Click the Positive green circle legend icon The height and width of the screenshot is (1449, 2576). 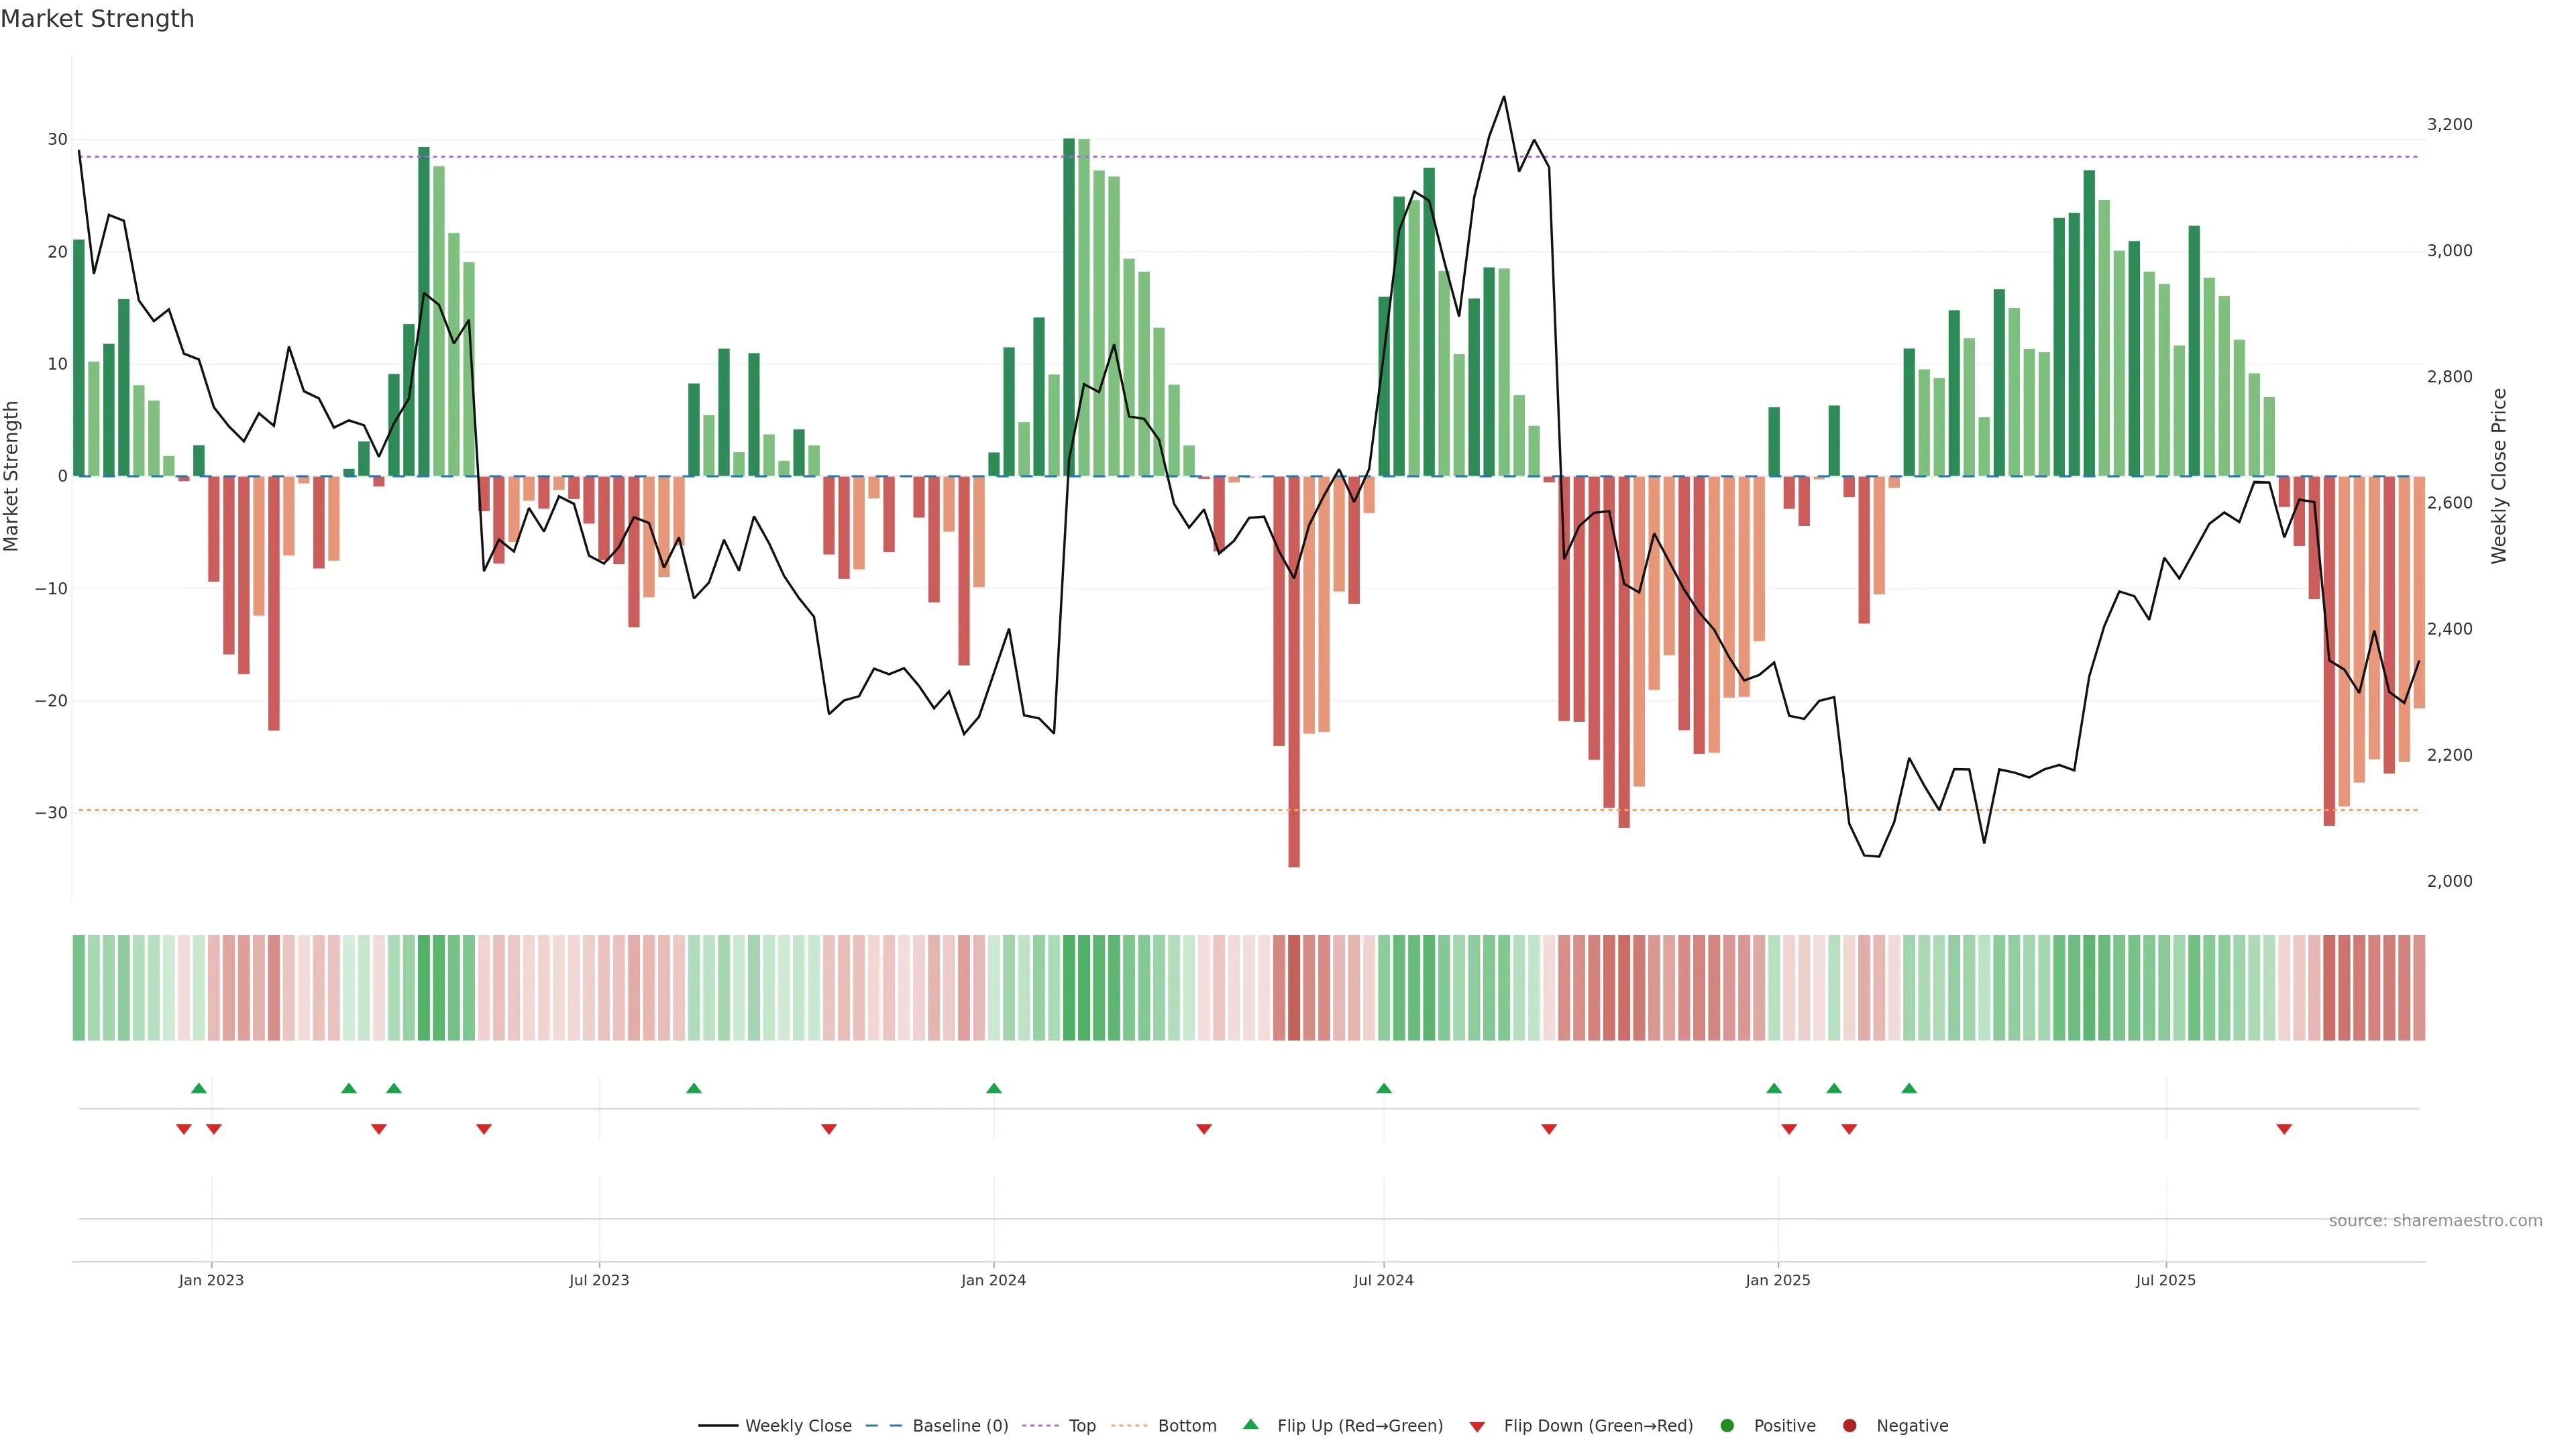pyautogui.click(x=1727, y=1426)
